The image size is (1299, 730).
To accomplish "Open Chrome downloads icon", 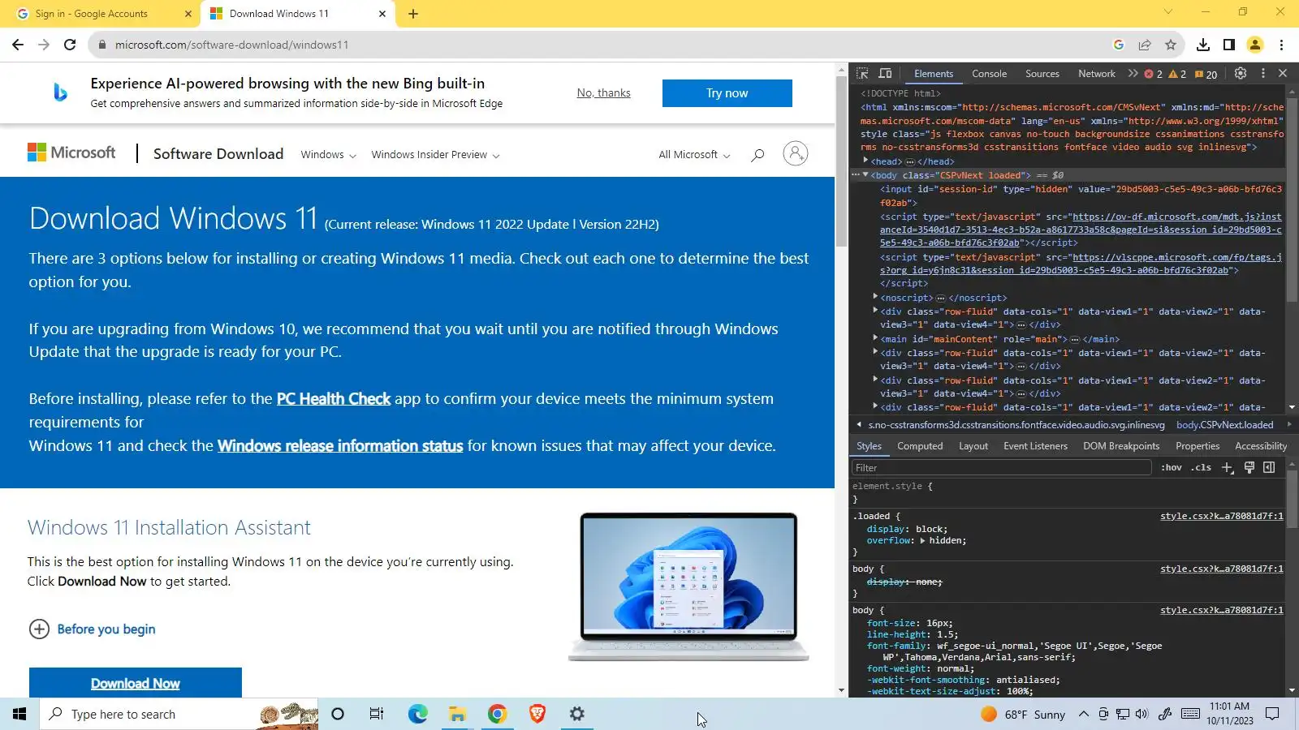I will [1203, 45].
